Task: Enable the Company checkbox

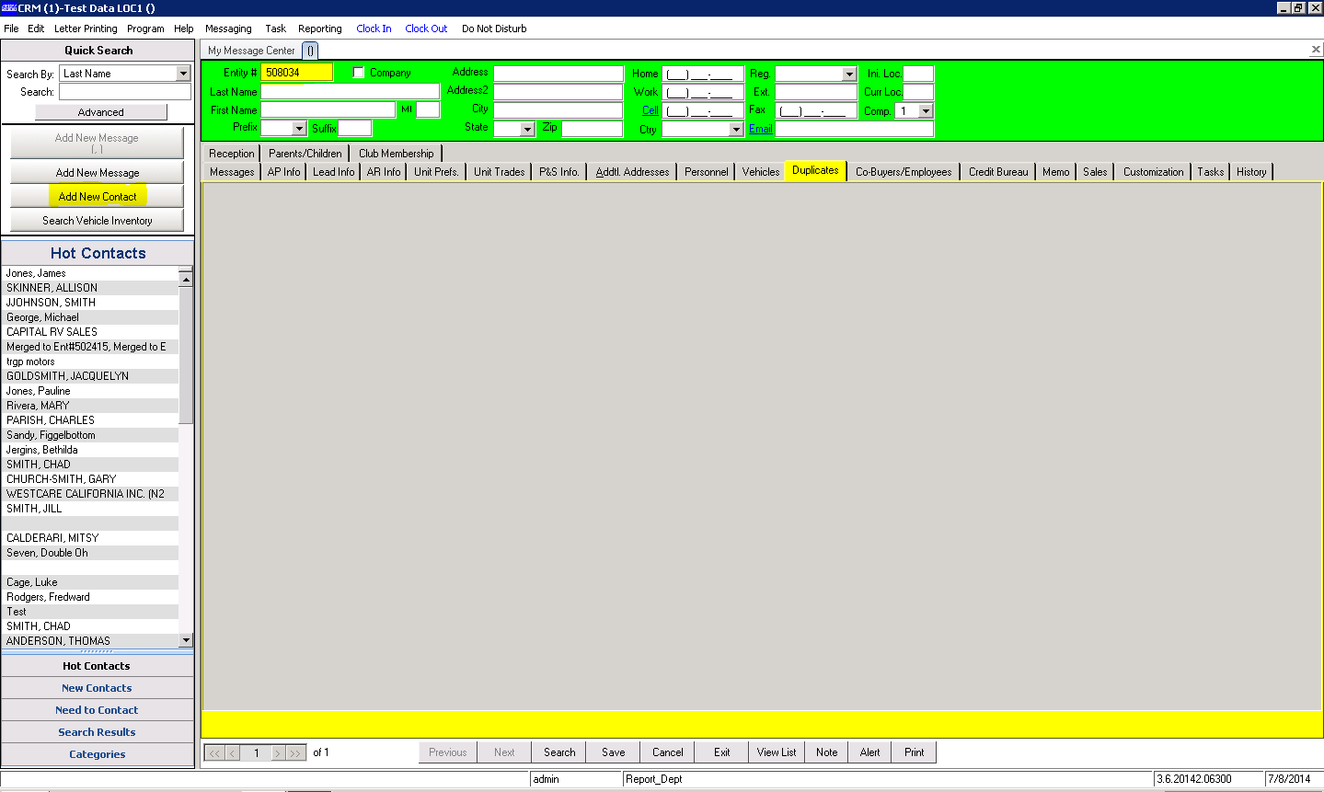Action: pyautogui.click(x=357, y=72)
